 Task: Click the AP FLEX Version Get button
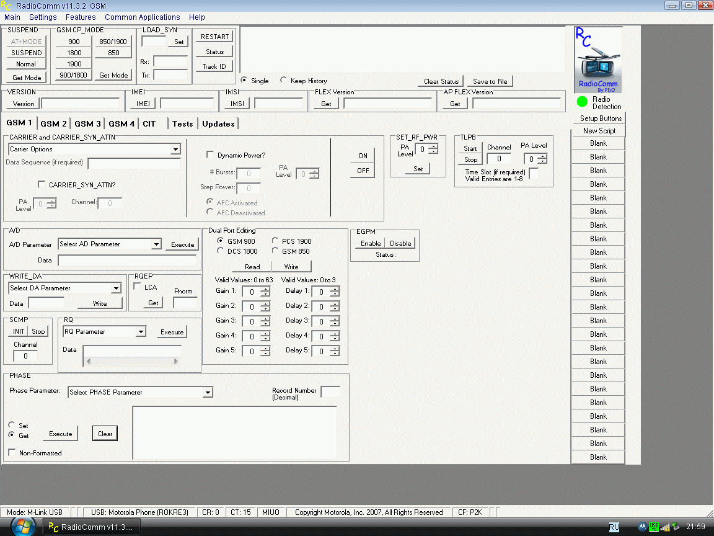[x=455, y=104]
